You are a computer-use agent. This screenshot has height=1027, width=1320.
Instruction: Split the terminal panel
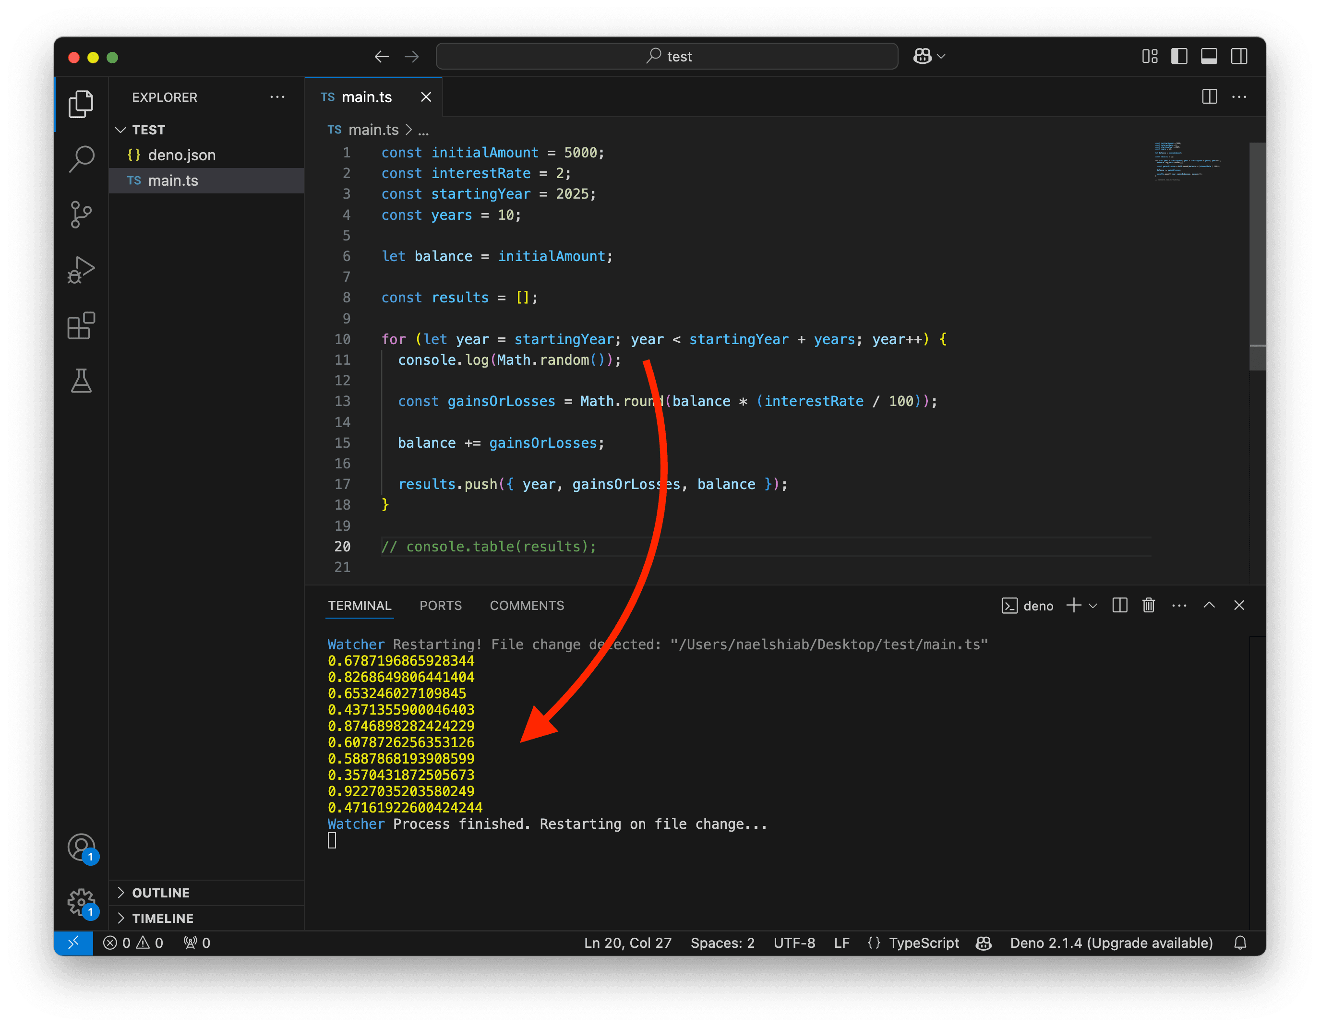coord(1120,605)
